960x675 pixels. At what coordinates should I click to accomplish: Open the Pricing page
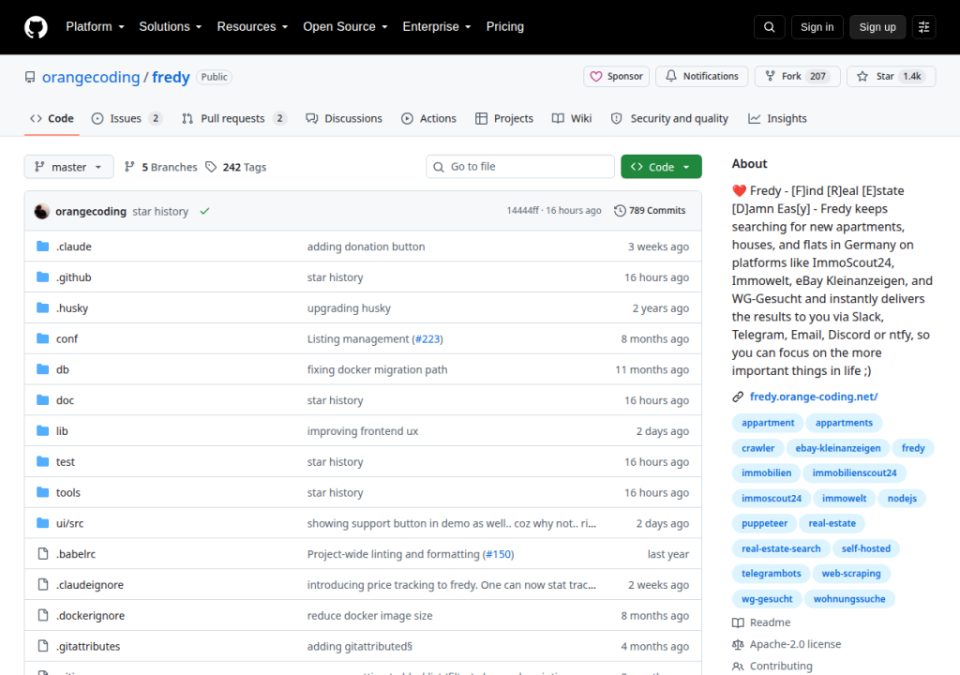[505, 27]
